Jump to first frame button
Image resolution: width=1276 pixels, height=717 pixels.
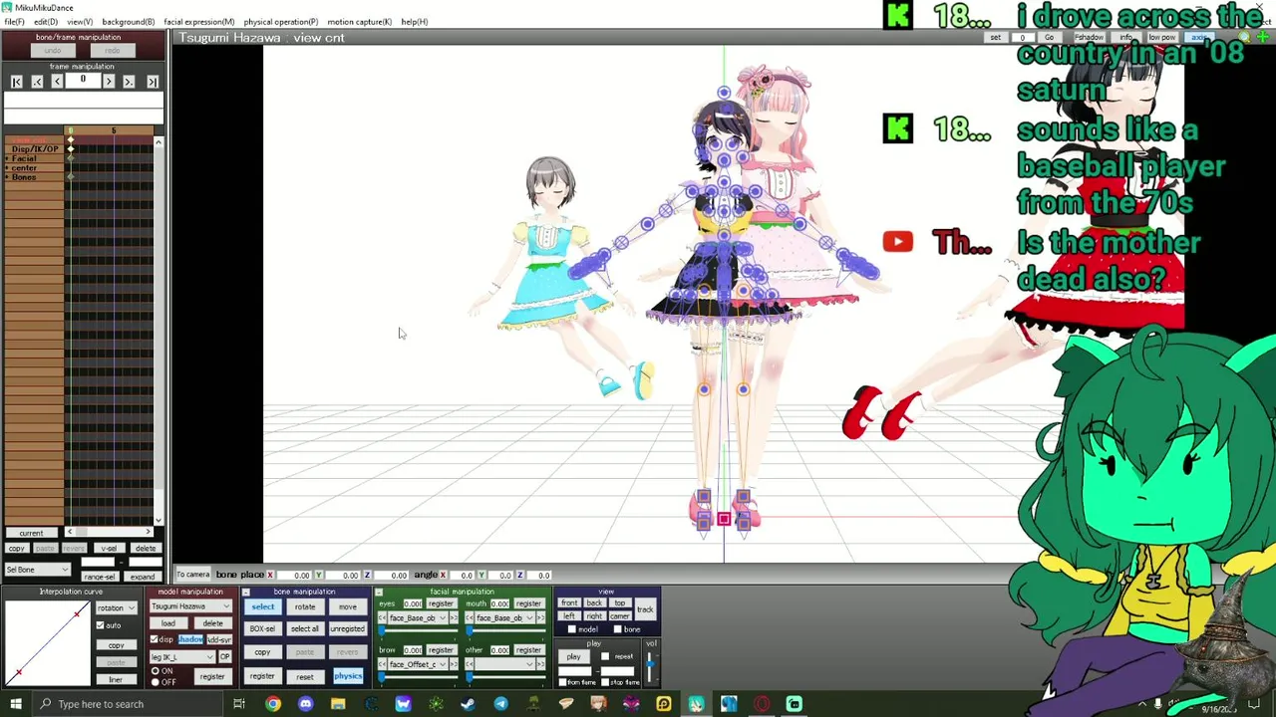click(16, 82)
